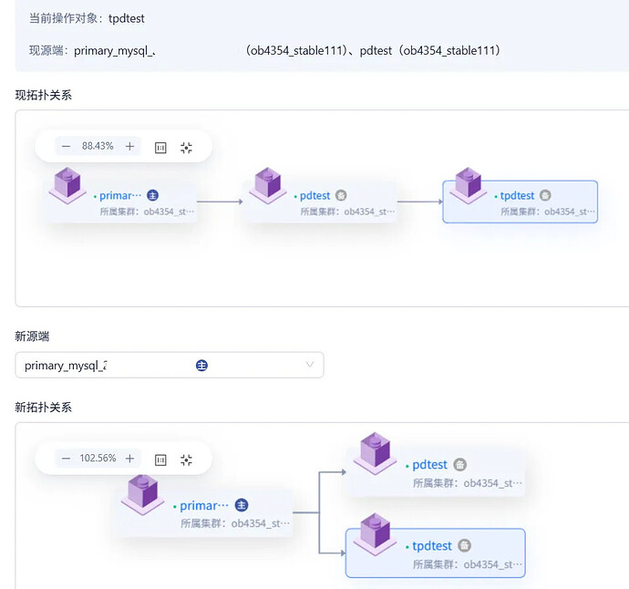This screenshot has height=589, width=629.
Task: Zoom in on the current topology view
Action: click(x=130, y=146)
